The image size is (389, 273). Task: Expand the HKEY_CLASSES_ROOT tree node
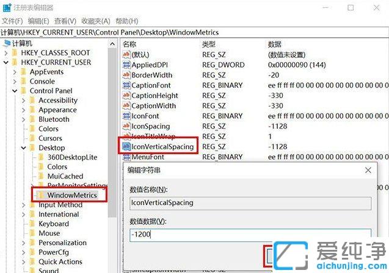point(6,53)
